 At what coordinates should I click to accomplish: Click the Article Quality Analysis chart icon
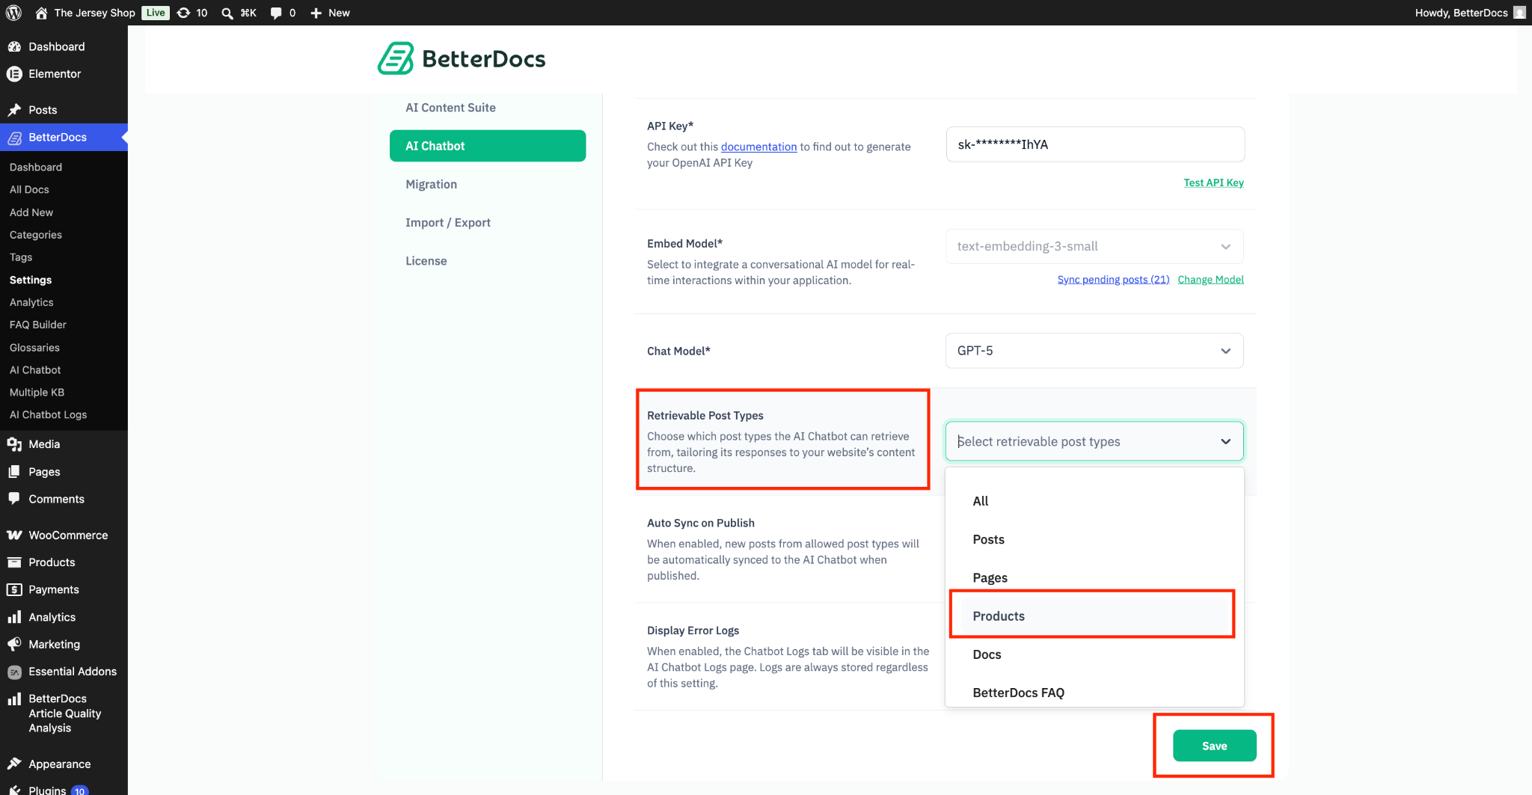14,699
